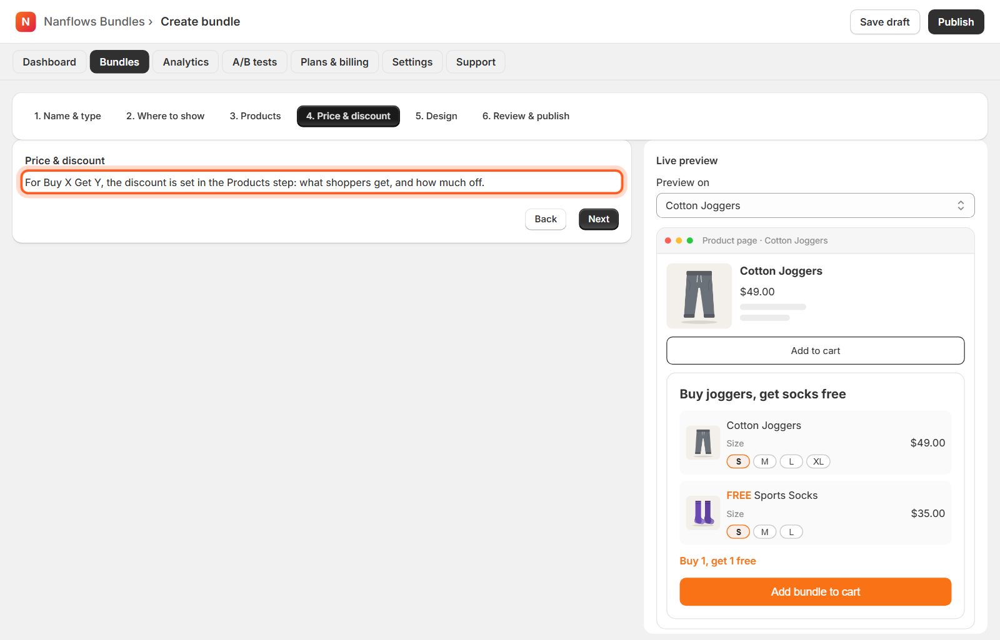Go to step 2. Where to show
The height and width of the screenshot is (640, 1000).
165,116
